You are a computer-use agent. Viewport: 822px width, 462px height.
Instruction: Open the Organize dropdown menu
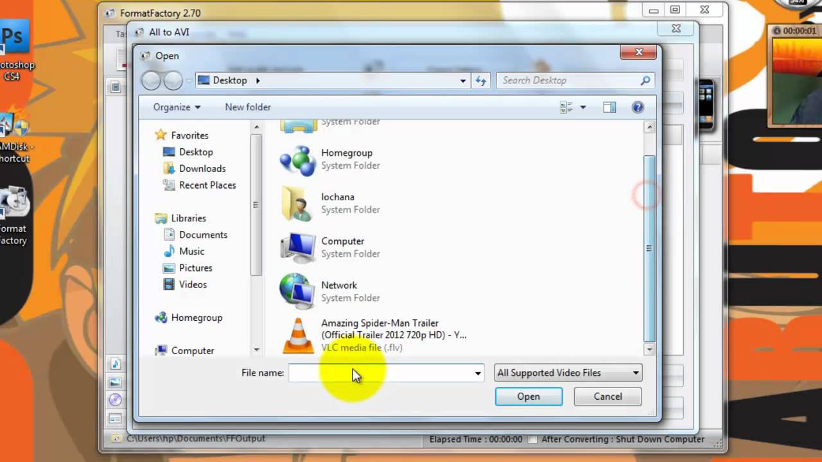click(177, 107)
